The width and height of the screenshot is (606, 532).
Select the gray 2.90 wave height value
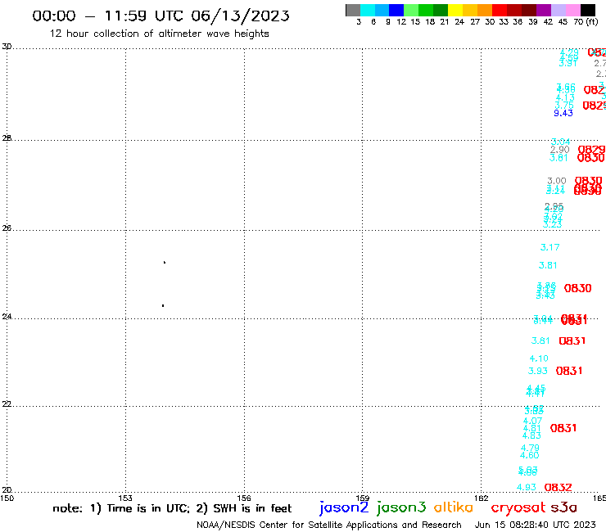coord(559,150)
